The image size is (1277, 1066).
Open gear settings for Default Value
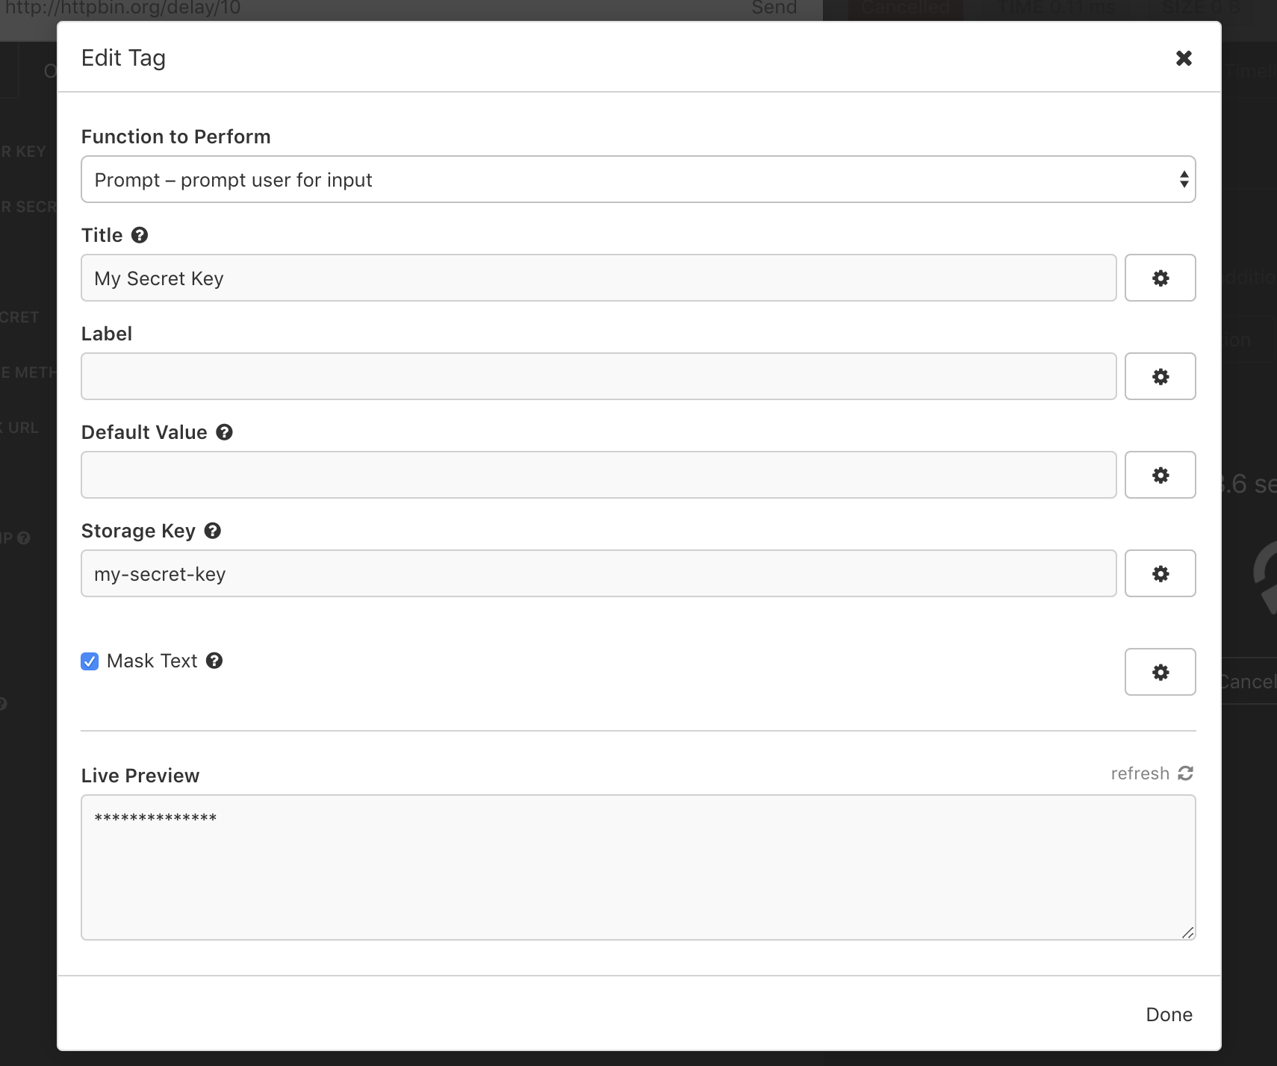tap(1160, 475)
